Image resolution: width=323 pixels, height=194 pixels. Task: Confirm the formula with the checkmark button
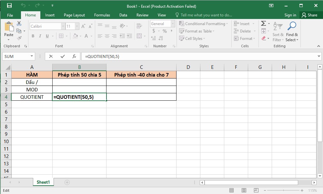coord(62,56)
